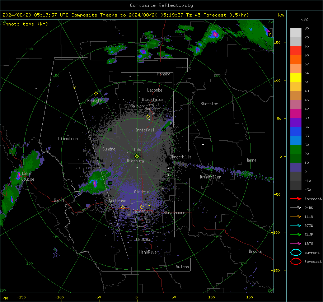Click the Lacombe label

coord(155,90)
